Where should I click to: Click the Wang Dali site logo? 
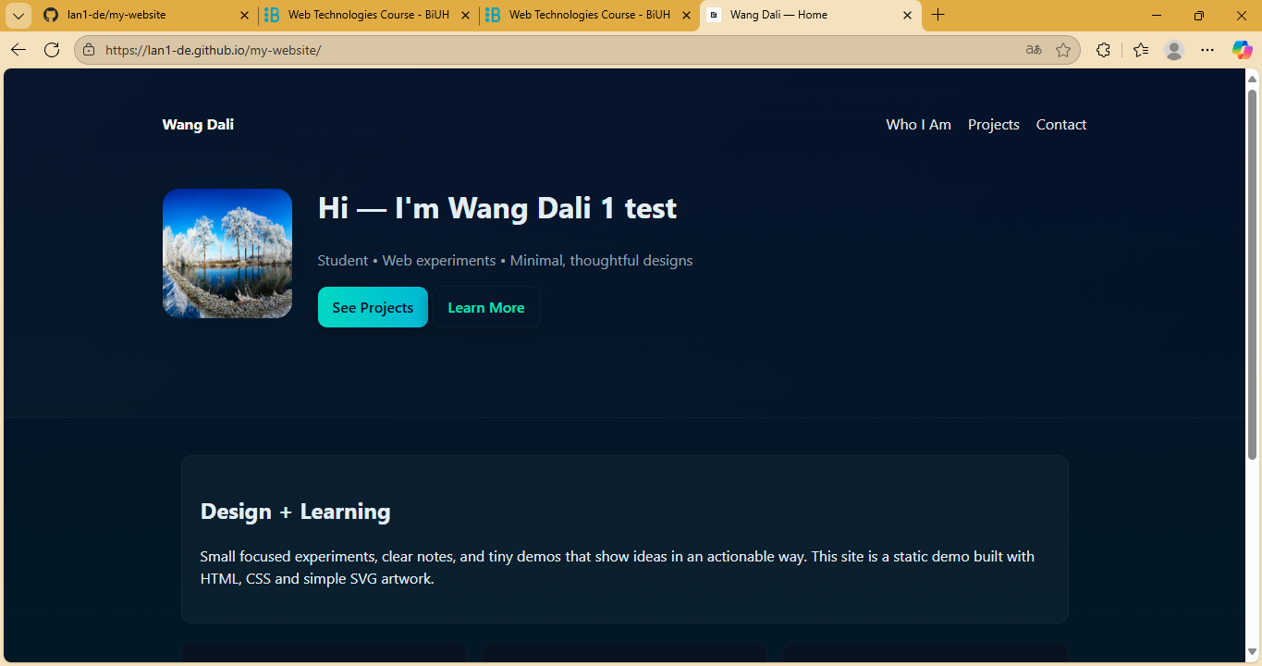click(x=198, y=125)
